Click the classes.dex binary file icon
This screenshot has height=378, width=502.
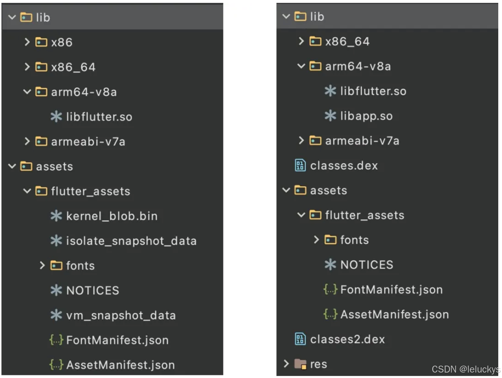300,165
